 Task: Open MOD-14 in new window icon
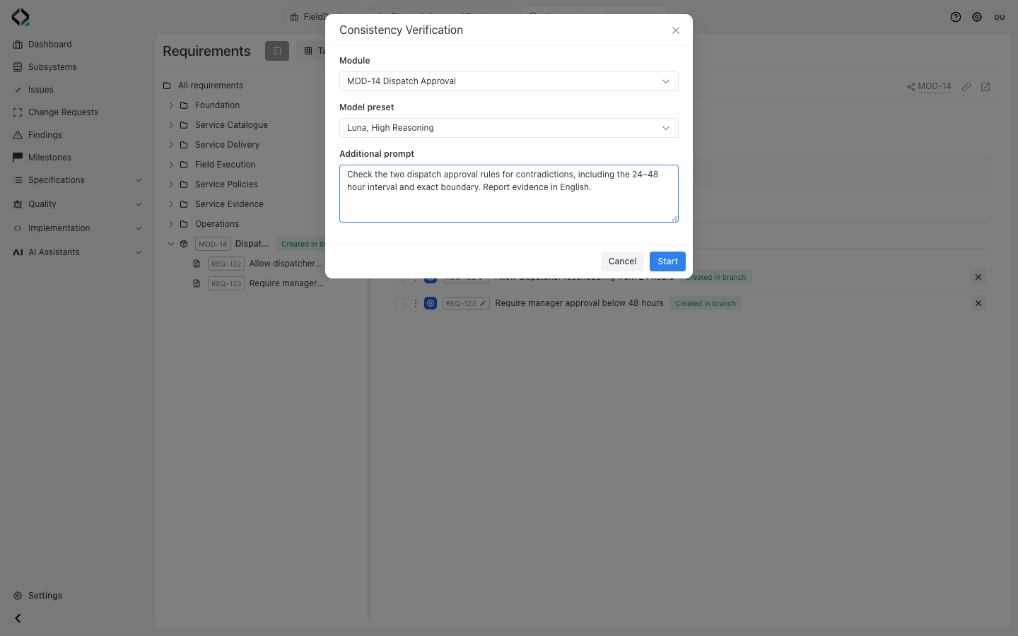coord(985,87)
